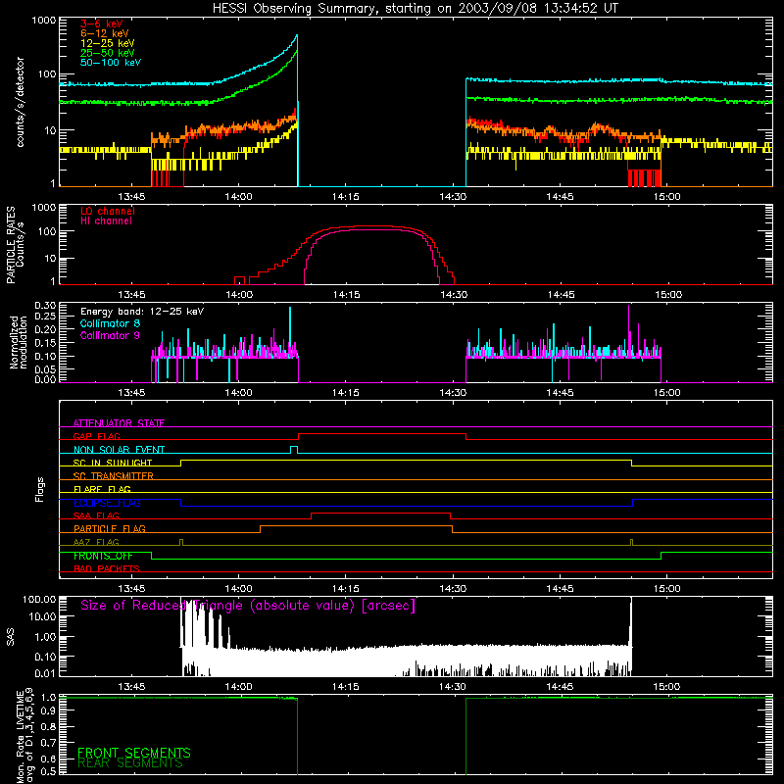The image size is (784, 784).
Task: Click the Flags axis label
Action: click(39, 489)
